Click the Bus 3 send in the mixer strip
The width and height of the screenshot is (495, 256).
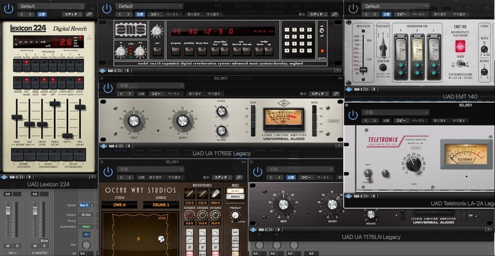pyautogui.click(x=84, y=205)
